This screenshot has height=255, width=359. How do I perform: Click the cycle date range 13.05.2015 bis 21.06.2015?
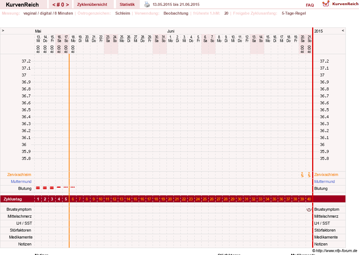(176, 4)
